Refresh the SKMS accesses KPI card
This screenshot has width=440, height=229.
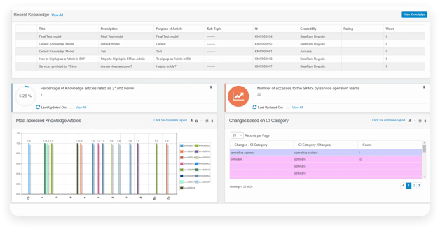tap(255, 107)
